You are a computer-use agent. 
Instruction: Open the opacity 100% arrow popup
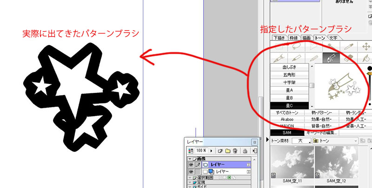pos(211,150)
